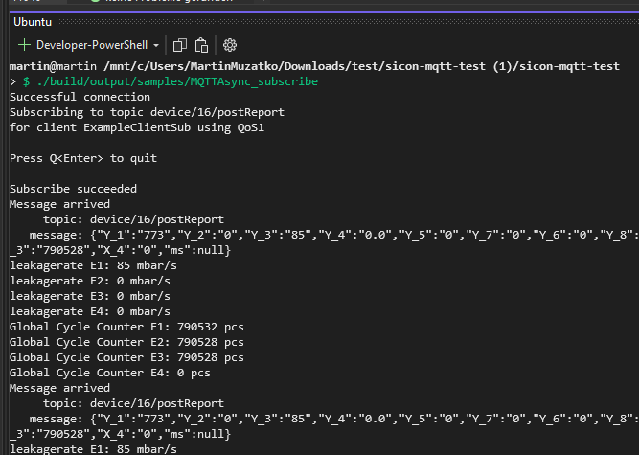
Task: Click the Copy icon in terminal toolbar
Action: [x=179, y=45]
